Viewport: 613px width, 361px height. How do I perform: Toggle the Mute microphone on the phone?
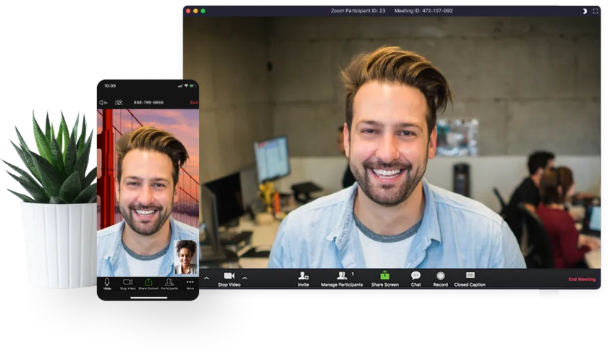click(107, 283)
